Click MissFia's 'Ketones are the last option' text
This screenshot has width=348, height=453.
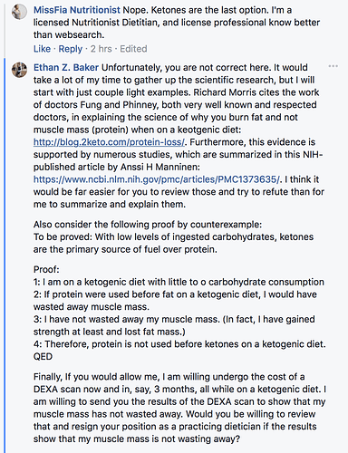[x=193, y=10]
